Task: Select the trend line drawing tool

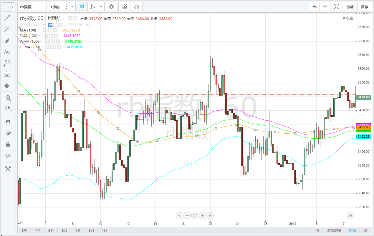Action: [7, 18]
